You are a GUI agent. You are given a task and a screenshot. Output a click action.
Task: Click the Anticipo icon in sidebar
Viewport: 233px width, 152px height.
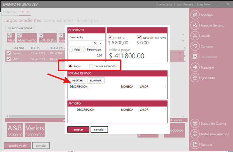coord(195,15)
